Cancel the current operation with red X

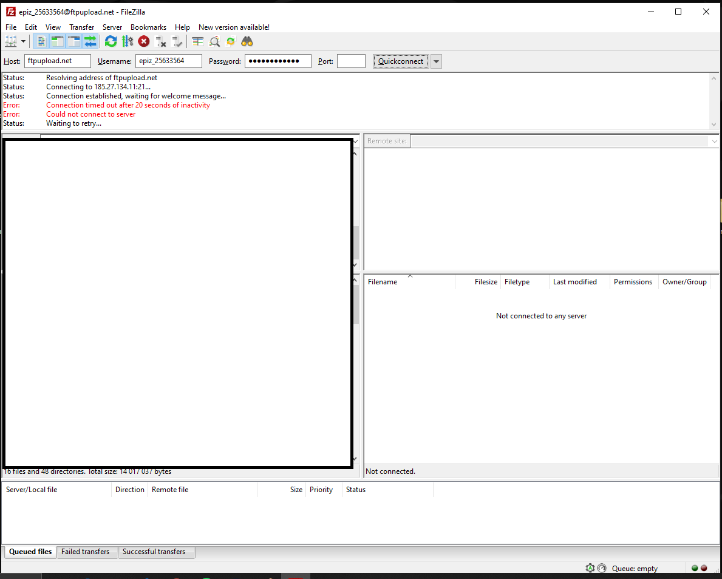(x=144, y=41)
